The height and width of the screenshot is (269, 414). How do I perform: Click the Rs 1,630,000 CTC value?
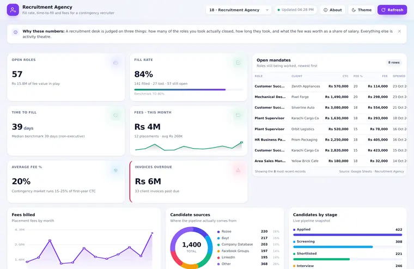coord(337,118)
